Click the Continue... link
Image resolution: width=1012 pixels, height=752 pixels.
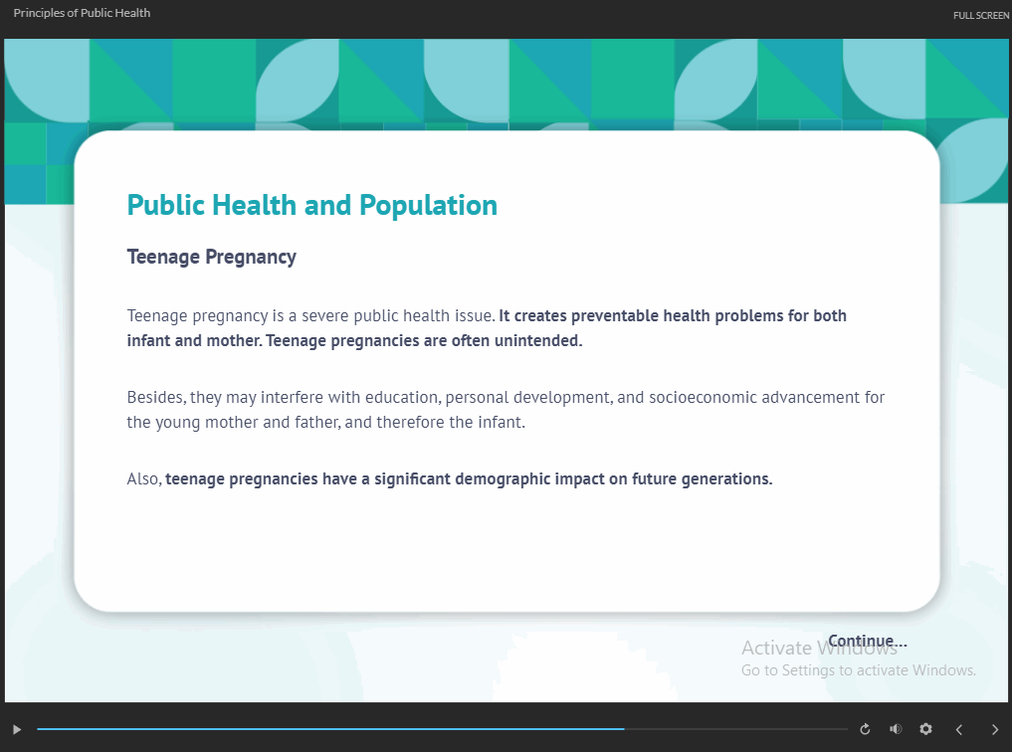[868, 641]
